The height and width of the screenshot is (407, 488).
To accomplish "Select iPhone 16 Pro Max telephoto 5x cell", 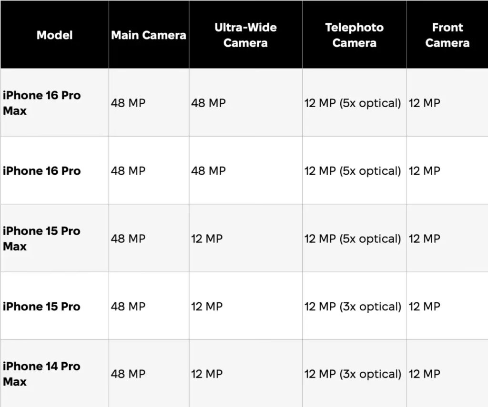I will click(353, 103).
